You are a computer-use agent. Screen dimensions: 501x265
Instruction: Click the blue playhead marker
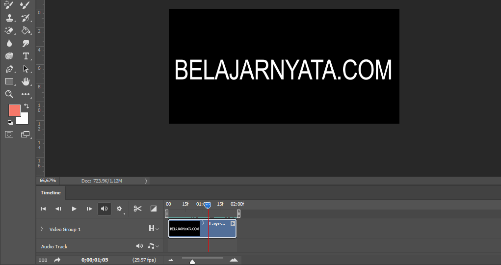tap(208, 205)
